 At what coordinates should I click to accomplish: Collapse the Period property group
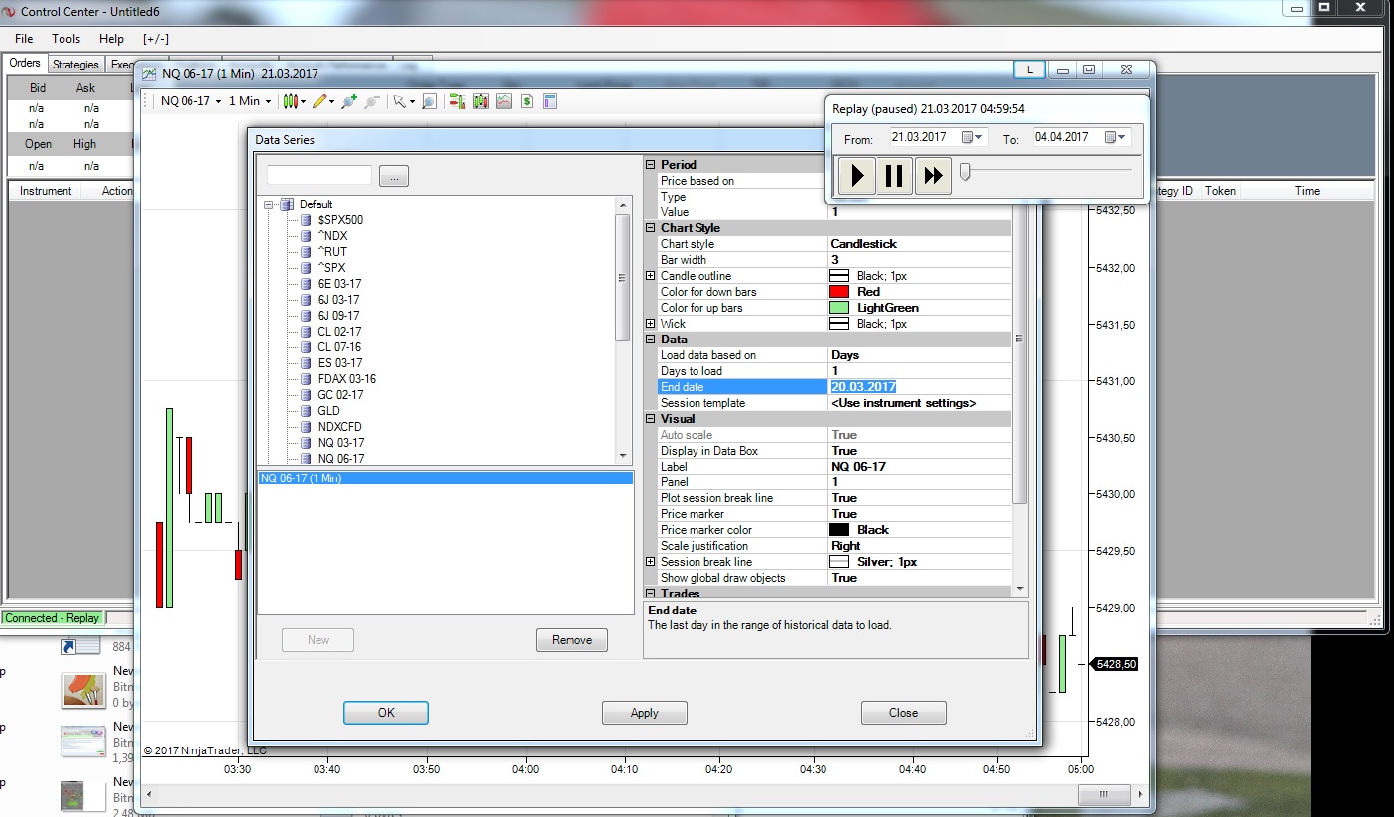point(651,165)
